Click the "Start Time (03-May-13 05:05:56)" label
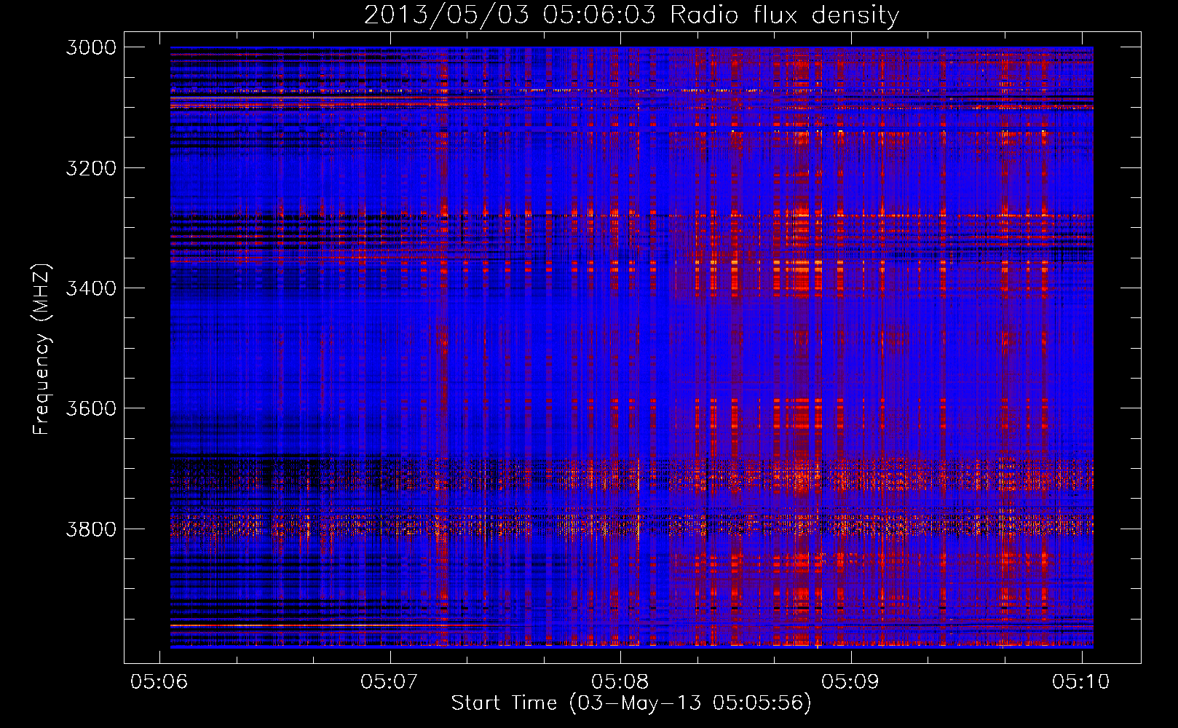 (631, 703)
